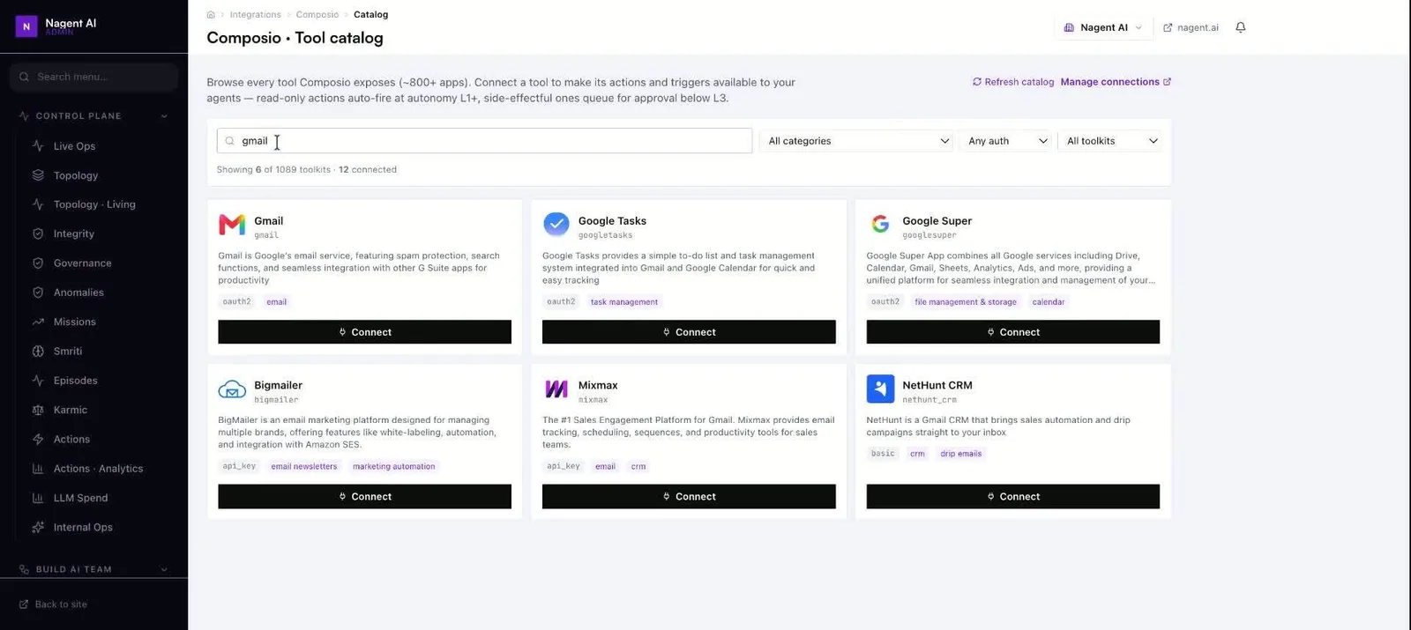Image resolution: width=1411 pixels, height=630 pixels.
Task: Click the Google Super logo icon
Action: [880, 225]
